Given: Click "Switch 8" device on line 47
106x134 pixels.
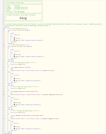Looking at the screenshot, I should click(16, 75).
